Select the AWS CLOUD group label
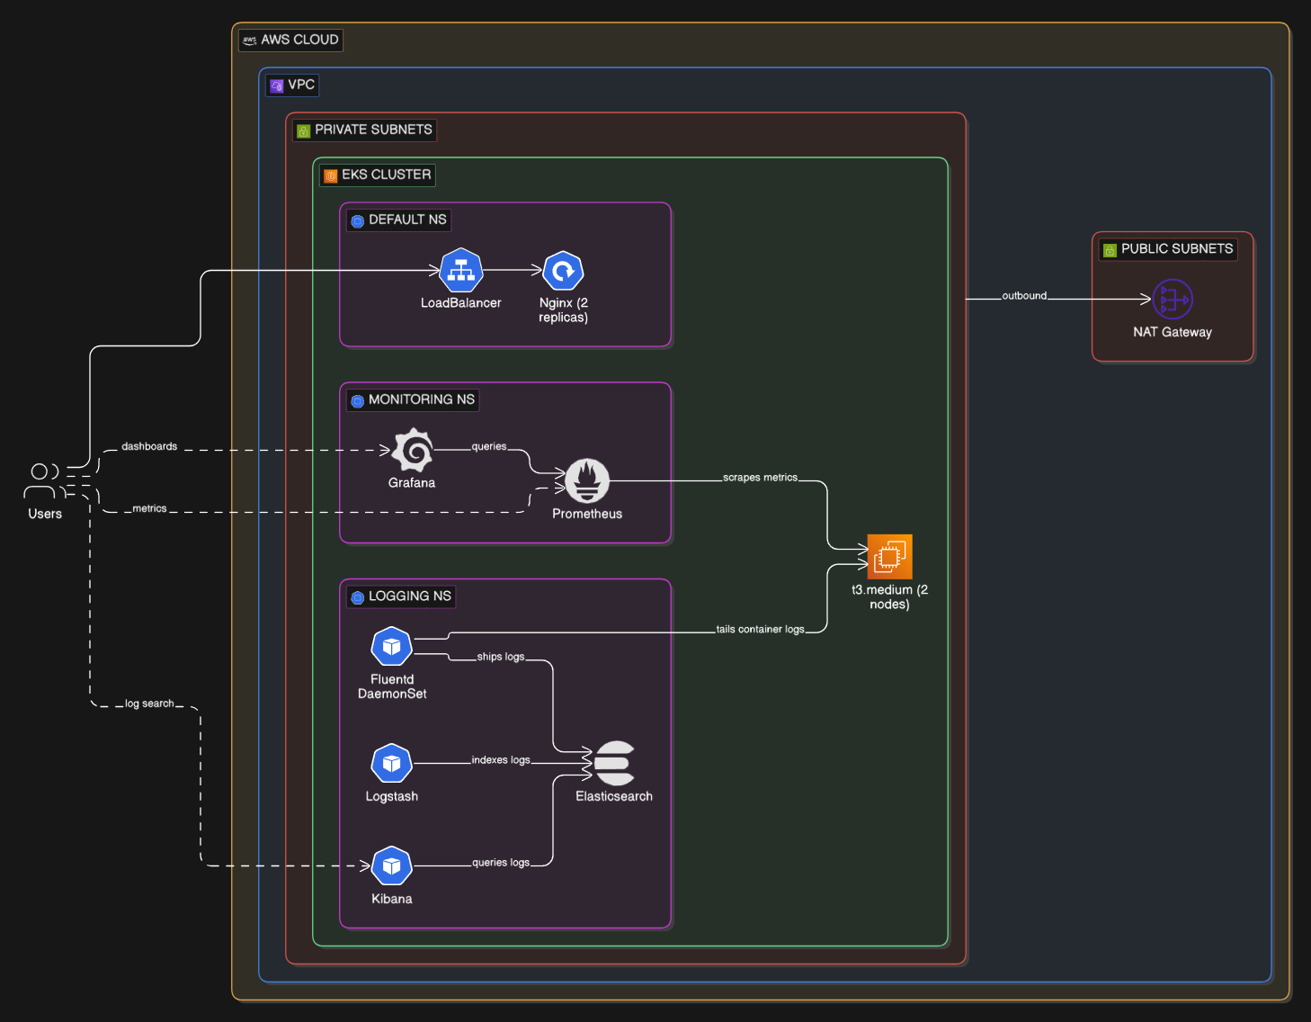Viewport: 1311px width, 1022px height. 290,40
